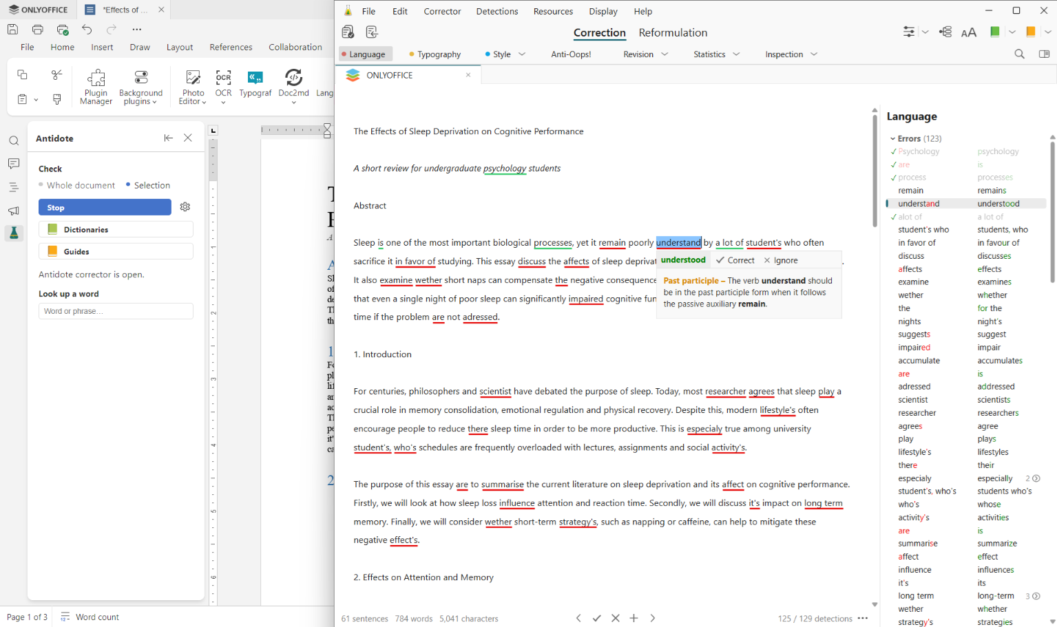
Task: Open the Doc2md plugin dropdown
Action: tap(293, 87)
